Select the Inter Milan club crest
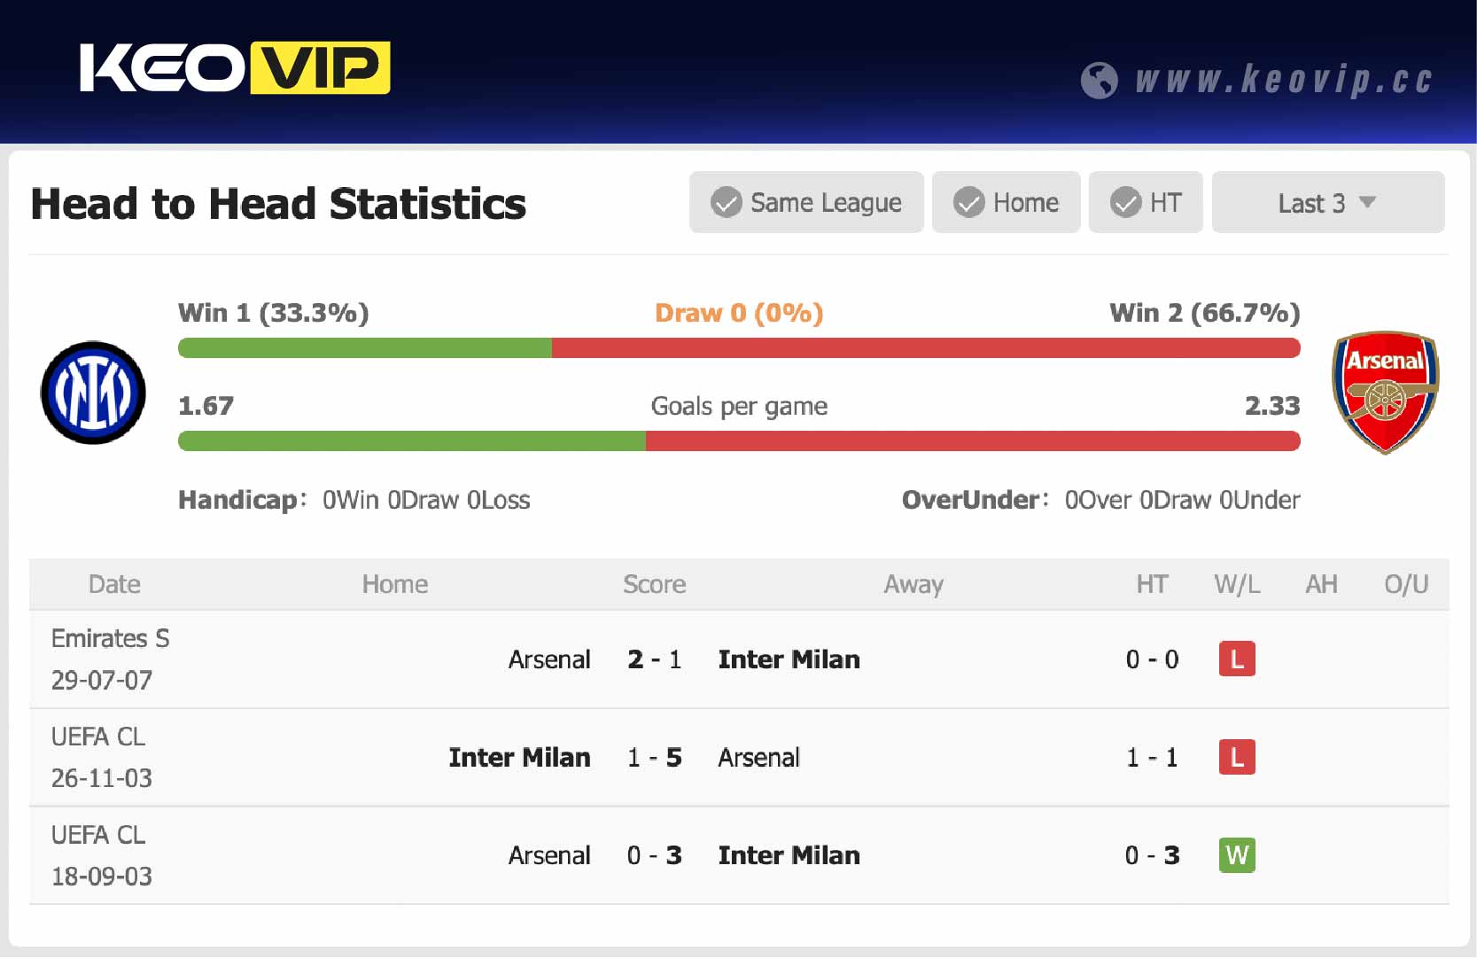 92,393
